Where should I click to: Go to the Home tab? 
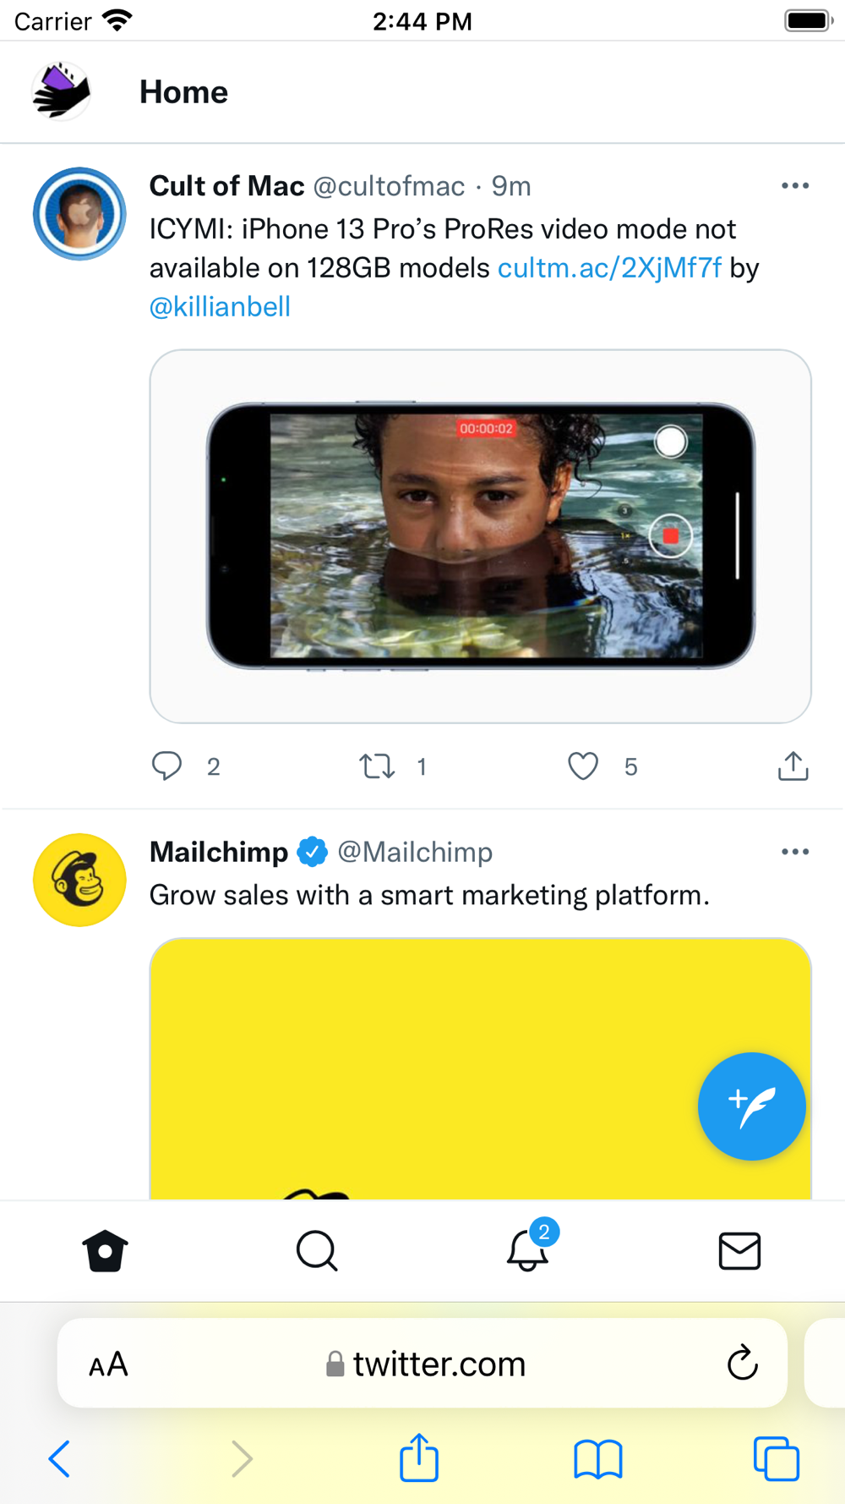pyautogui.click(x=106, y=1251)
